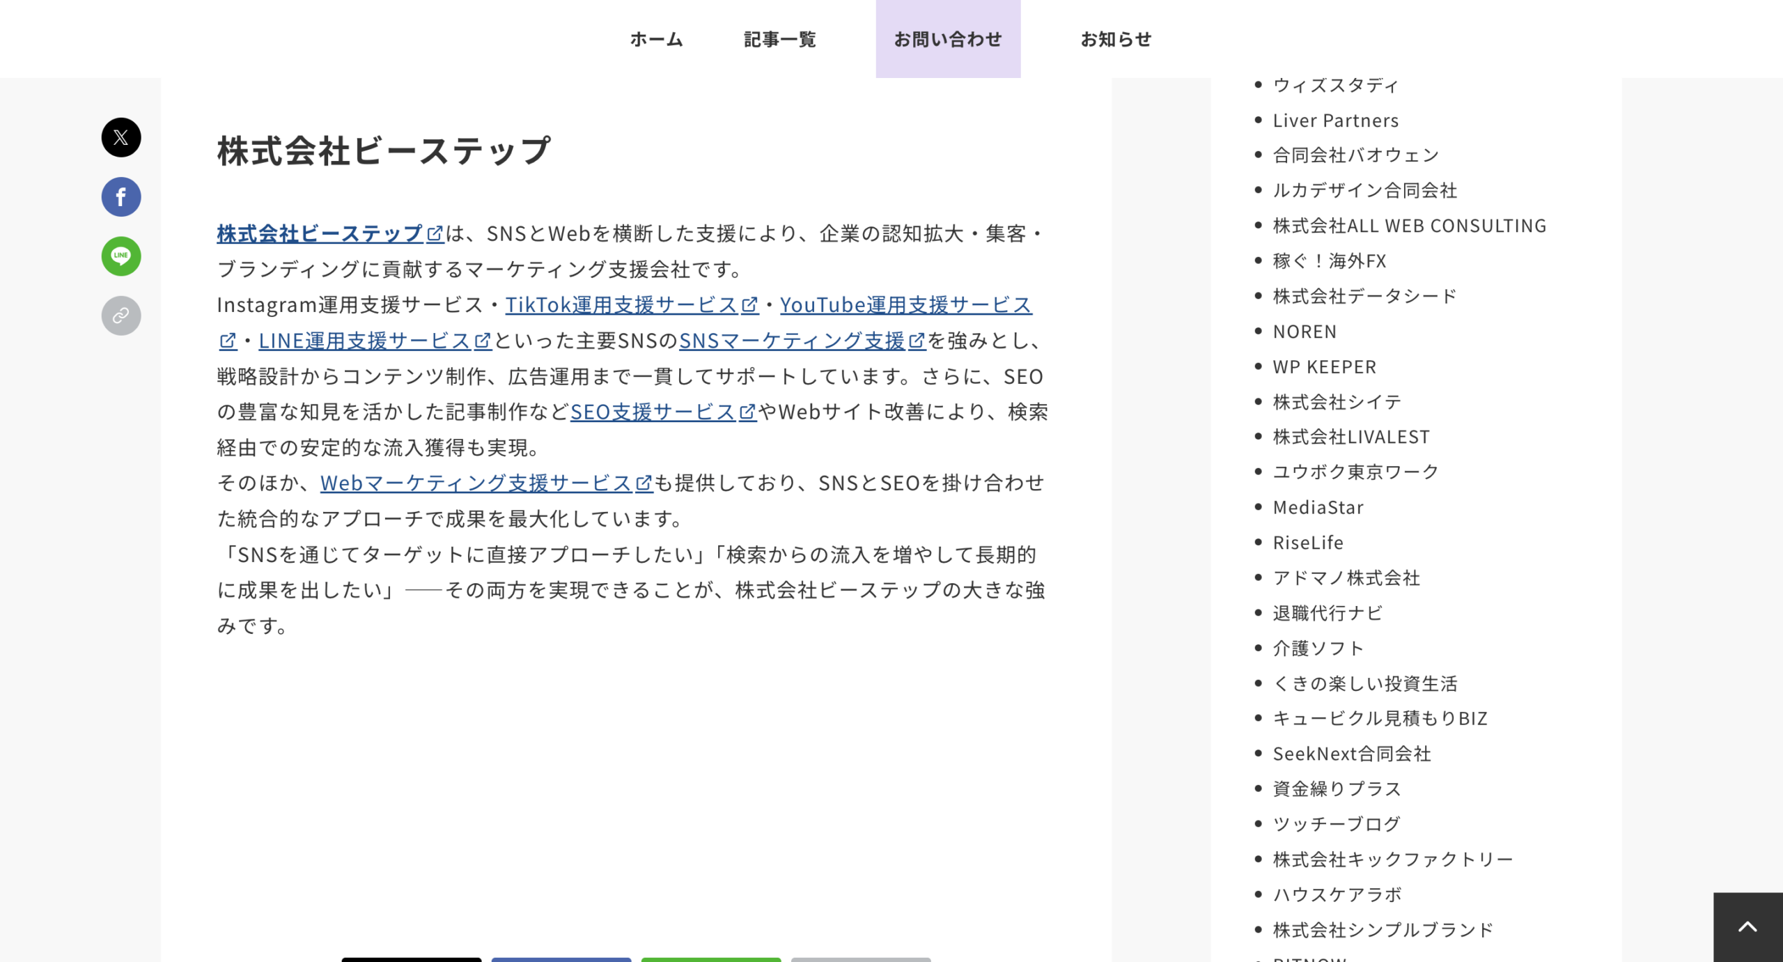Select ハウスケアラボ in the sidebar
Image resolution: width=1783 pixels, height=962 pixels.
pyautogui.click(x=1337, y=894)
